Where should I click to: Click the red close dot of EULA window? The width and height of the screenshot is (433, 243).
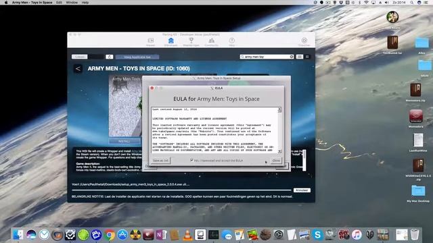coord(152,88)
